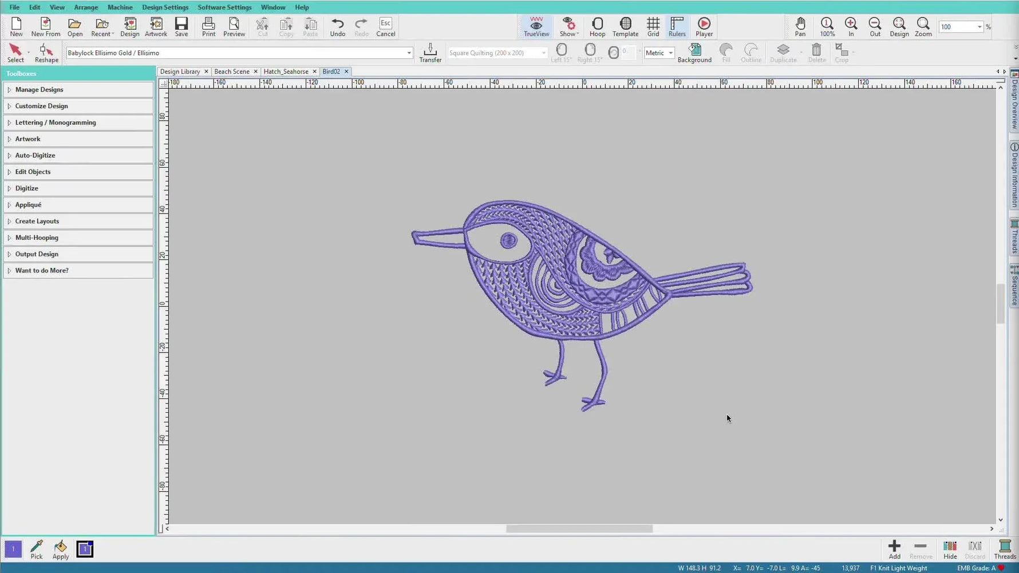Image resolution: width=1019 pixels, height=573 pixels.
Task: Expand the Edit Objects toolbox
Action: (x=78, y=172)
